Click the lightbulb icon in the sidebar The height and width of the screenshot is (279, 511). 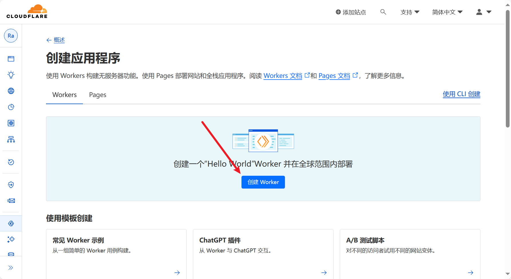[x=11, y=75]
